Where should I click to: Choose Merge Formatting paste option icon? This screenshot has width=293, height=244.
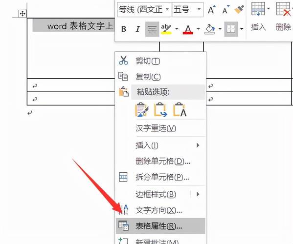point(160,110)
